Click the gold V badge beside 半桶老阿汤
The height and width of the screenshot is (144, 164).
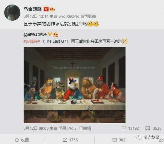[50, 34]
